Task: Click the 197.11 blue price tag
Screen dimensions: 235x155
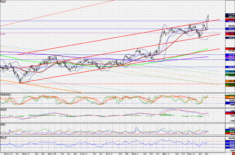Action: pos(230,29)
